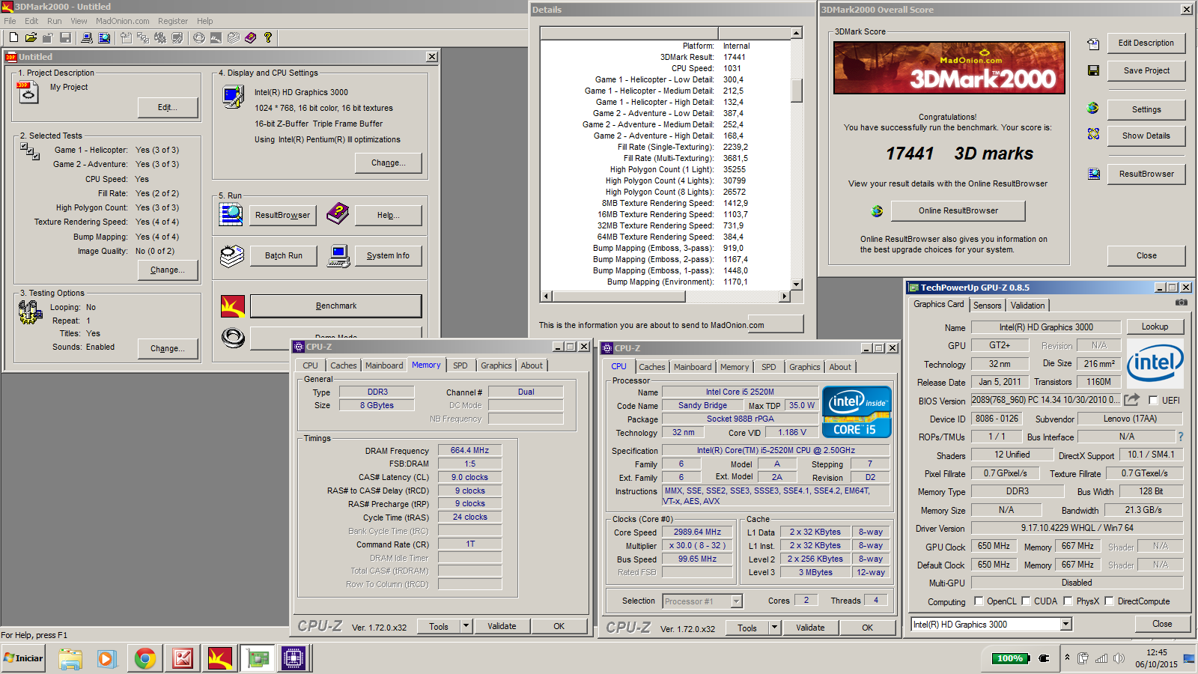This screenshot has width=1198, height=674.
Task: Select Mainboard tab in processor CPU-Z window
Action: (693, 367)
